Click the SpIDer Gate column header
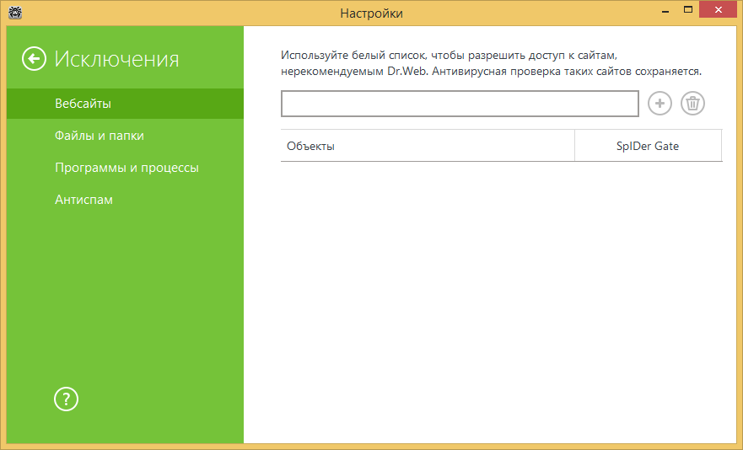The height and width of the screenshot is (450, 743). (x=648, y=146)
